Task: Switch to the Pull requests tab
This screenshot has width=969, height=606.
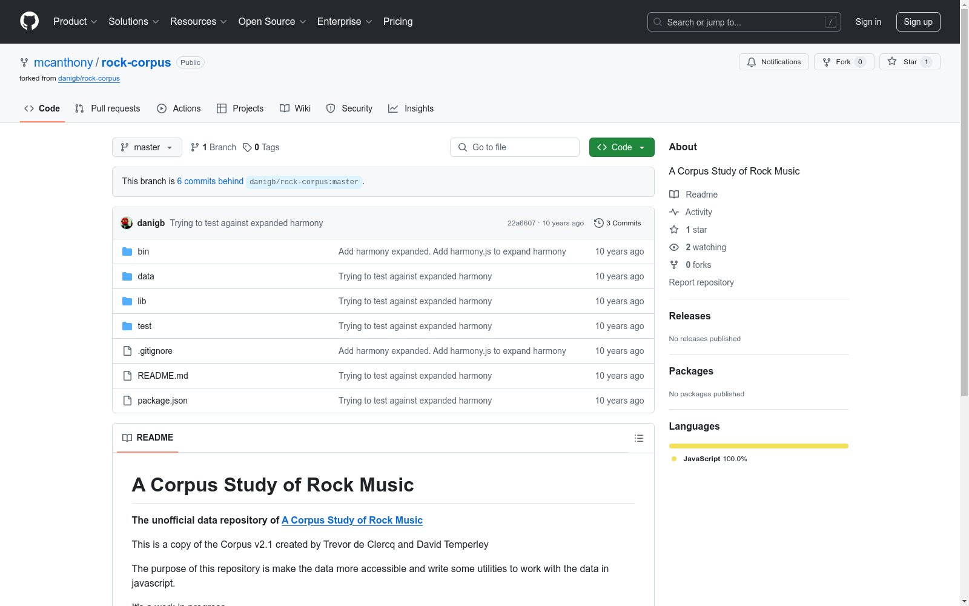Action: [x=108, y=108]
